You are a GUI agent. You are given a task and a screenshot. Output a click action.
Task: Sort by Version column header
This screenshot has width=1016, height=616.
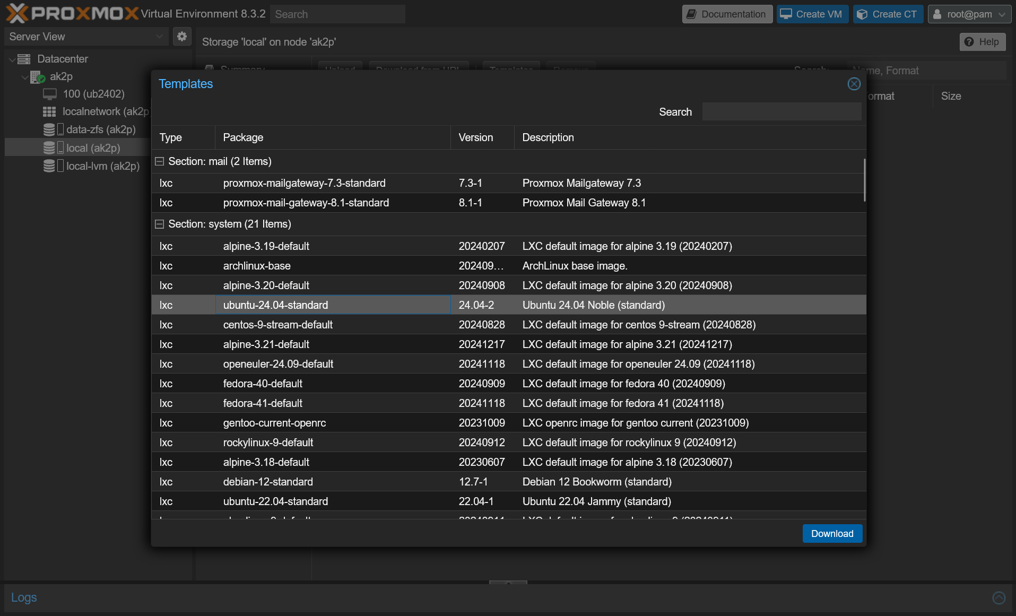[482, 137]
